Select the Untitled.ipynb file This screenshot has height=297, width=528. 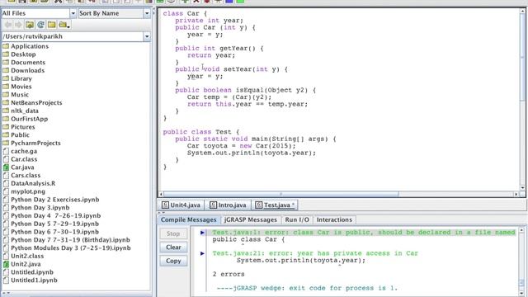click(x=32, y=272)
